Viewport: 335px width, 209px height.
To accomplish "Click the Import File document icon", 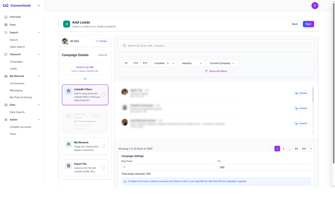I will pyautogui.click(x=68, y=165).
